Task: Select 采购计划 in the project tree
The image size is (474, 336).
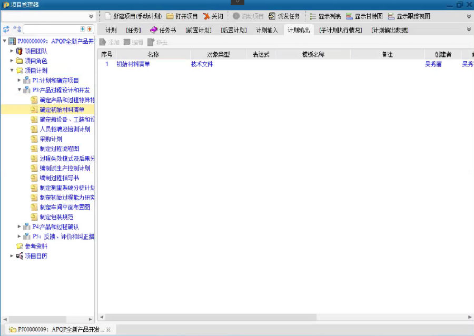Action: click(51, 139)
